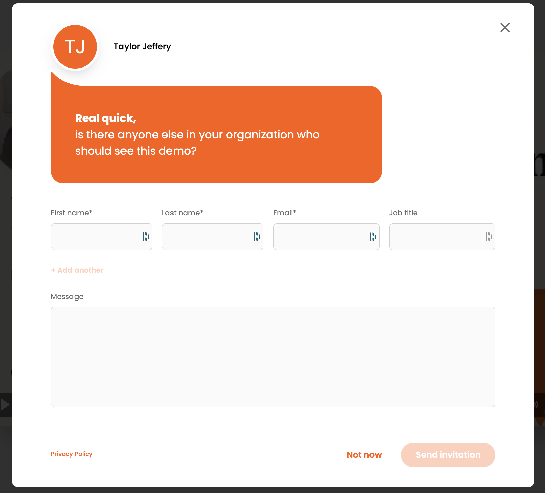This screenshot has height=493, width=545.
Task: Click Dashlane icon in Job title field
Action: click(489, 237)
